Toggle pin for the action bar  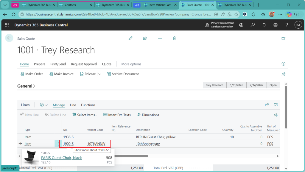click(x=283, y=74)
